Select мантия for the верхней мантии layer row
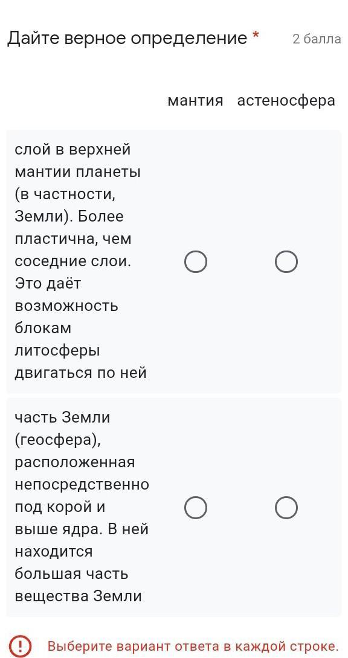Viewport: 348px width, 658px height. [196, 262]
